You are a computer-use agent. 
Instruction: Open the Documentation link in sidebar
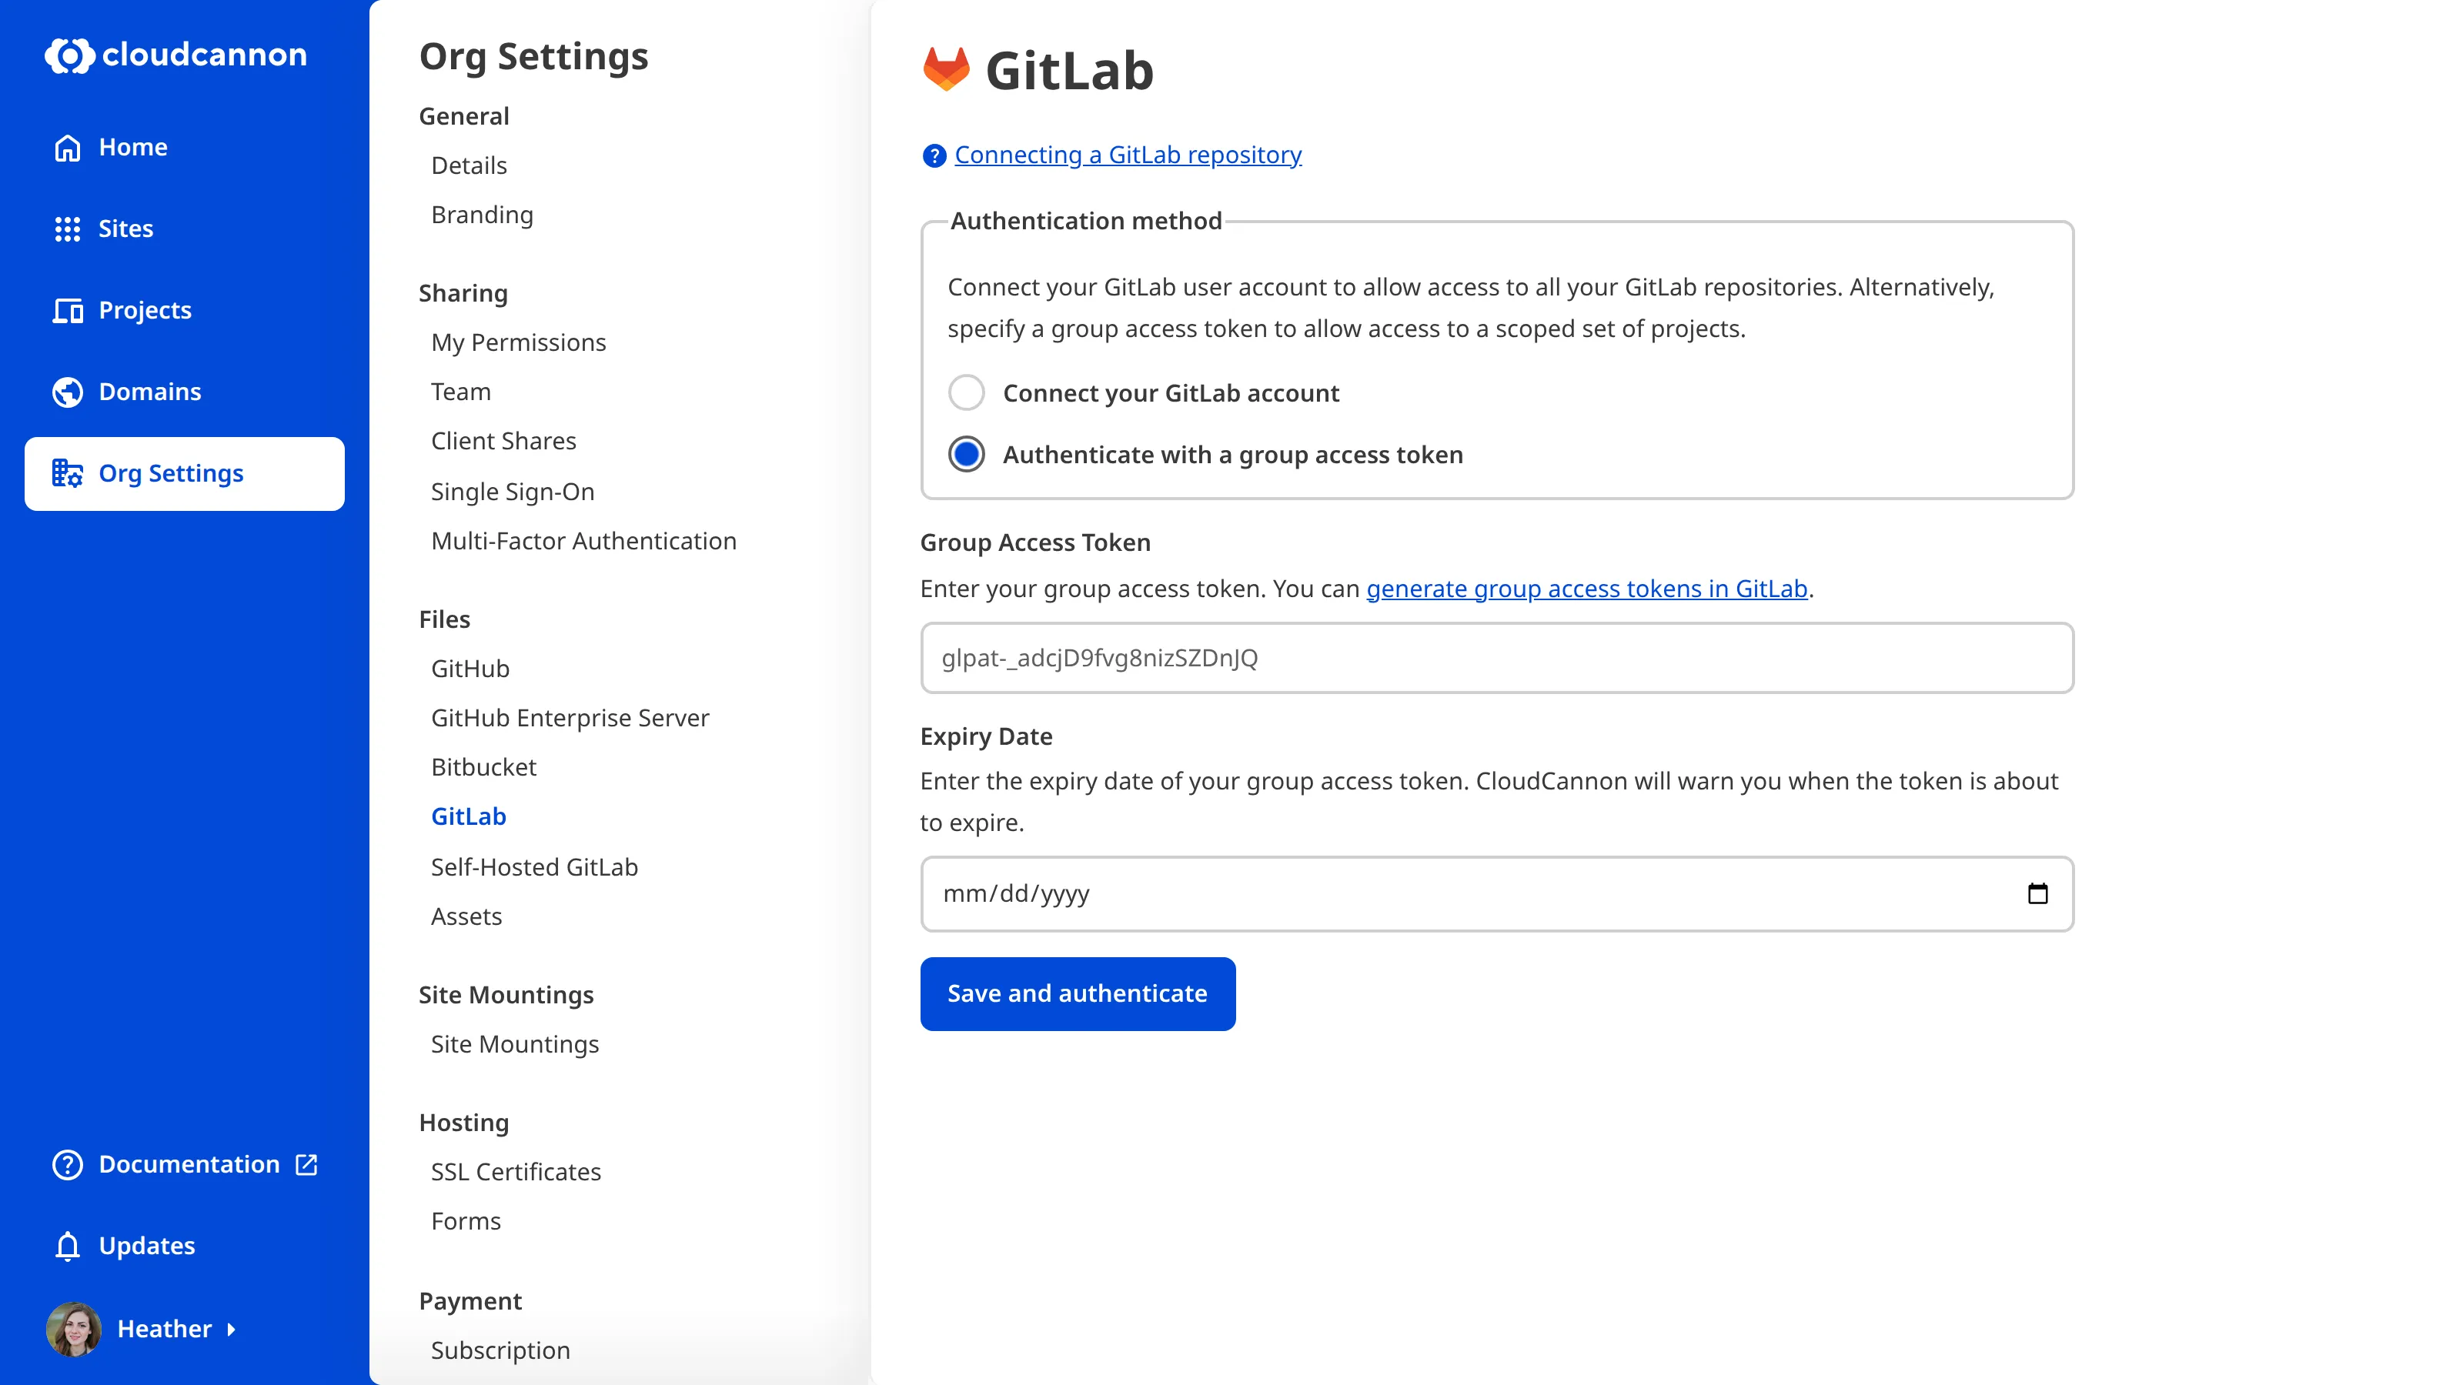click(189, 1164)
